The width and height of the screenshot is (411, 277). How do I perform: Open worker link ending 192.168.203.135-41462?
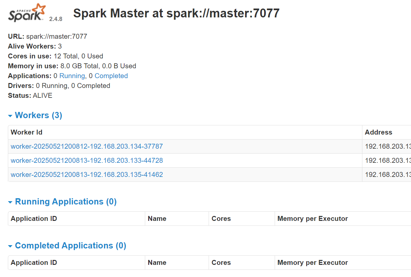87,175
